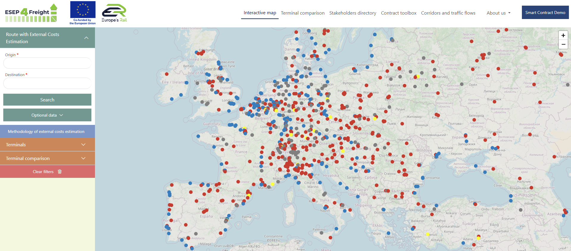Zoom out of the map
This screenshot has width=571, height=251.
(563, 44)
